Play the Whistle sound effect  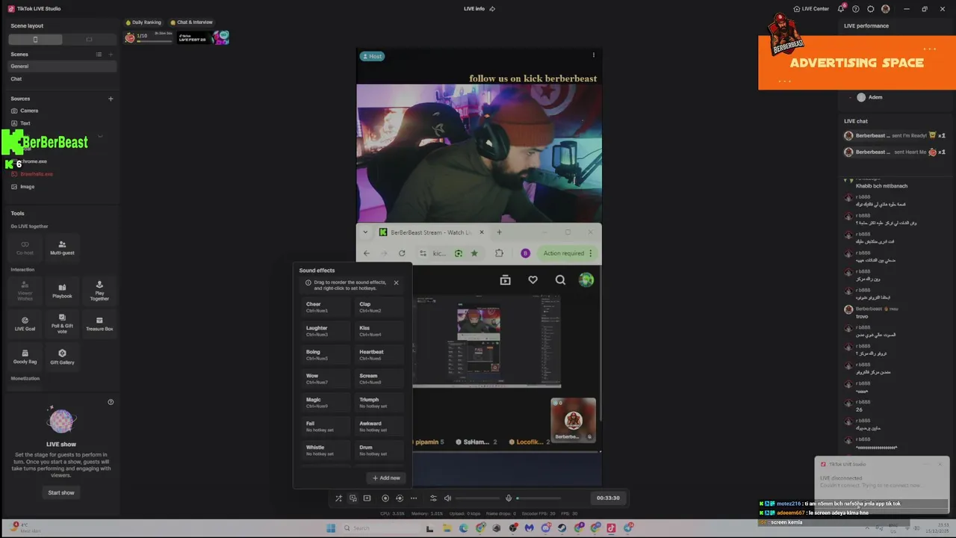point(324,451)
